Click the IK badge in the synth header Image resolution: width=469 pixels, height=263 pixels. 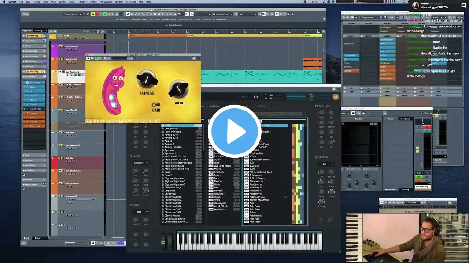(335, 96)
